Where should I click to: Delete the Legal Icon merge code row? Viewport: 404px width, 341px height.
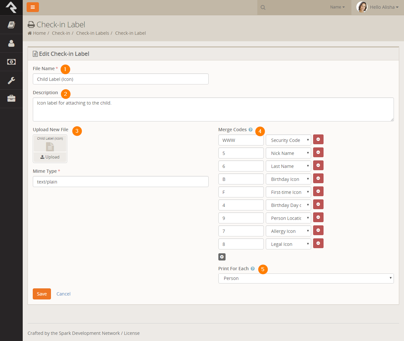click(318, 244)
